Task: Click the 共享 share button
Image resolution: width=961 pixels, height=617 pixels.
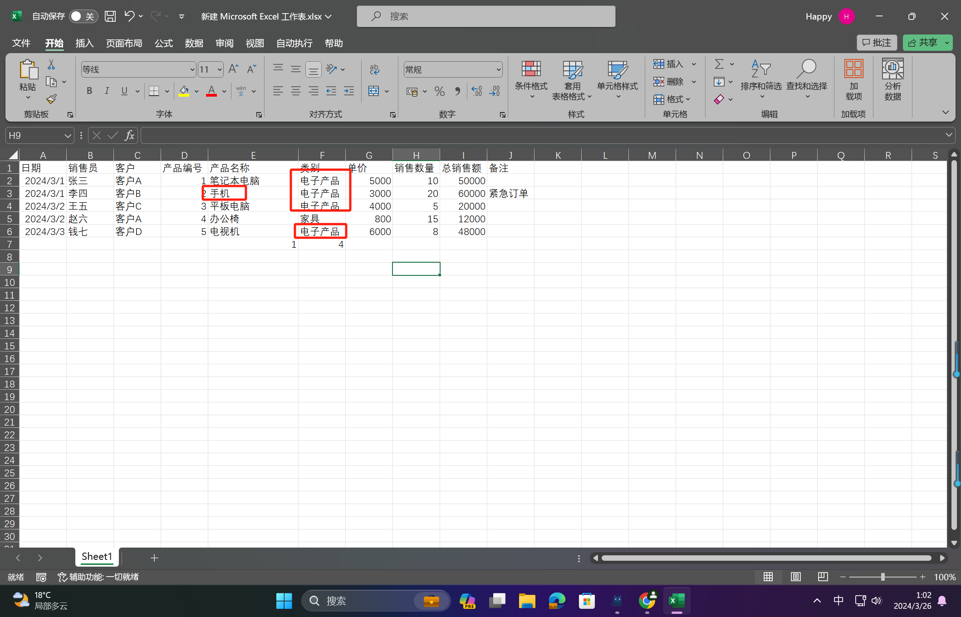Action: pos(922,43)
